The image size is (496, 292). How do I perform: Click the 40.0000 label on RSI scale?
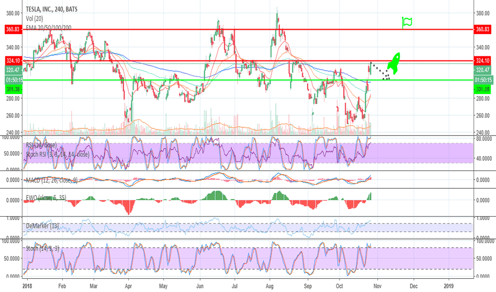pos(484,158)
